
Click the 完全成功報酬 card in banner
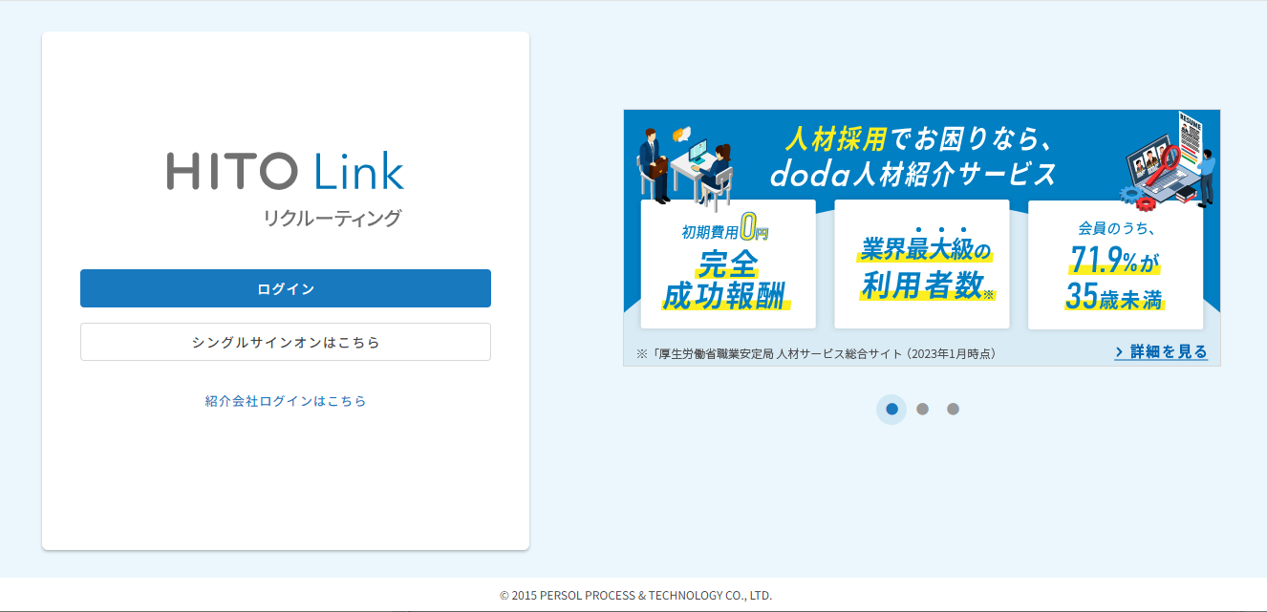(x=728, y=264)
